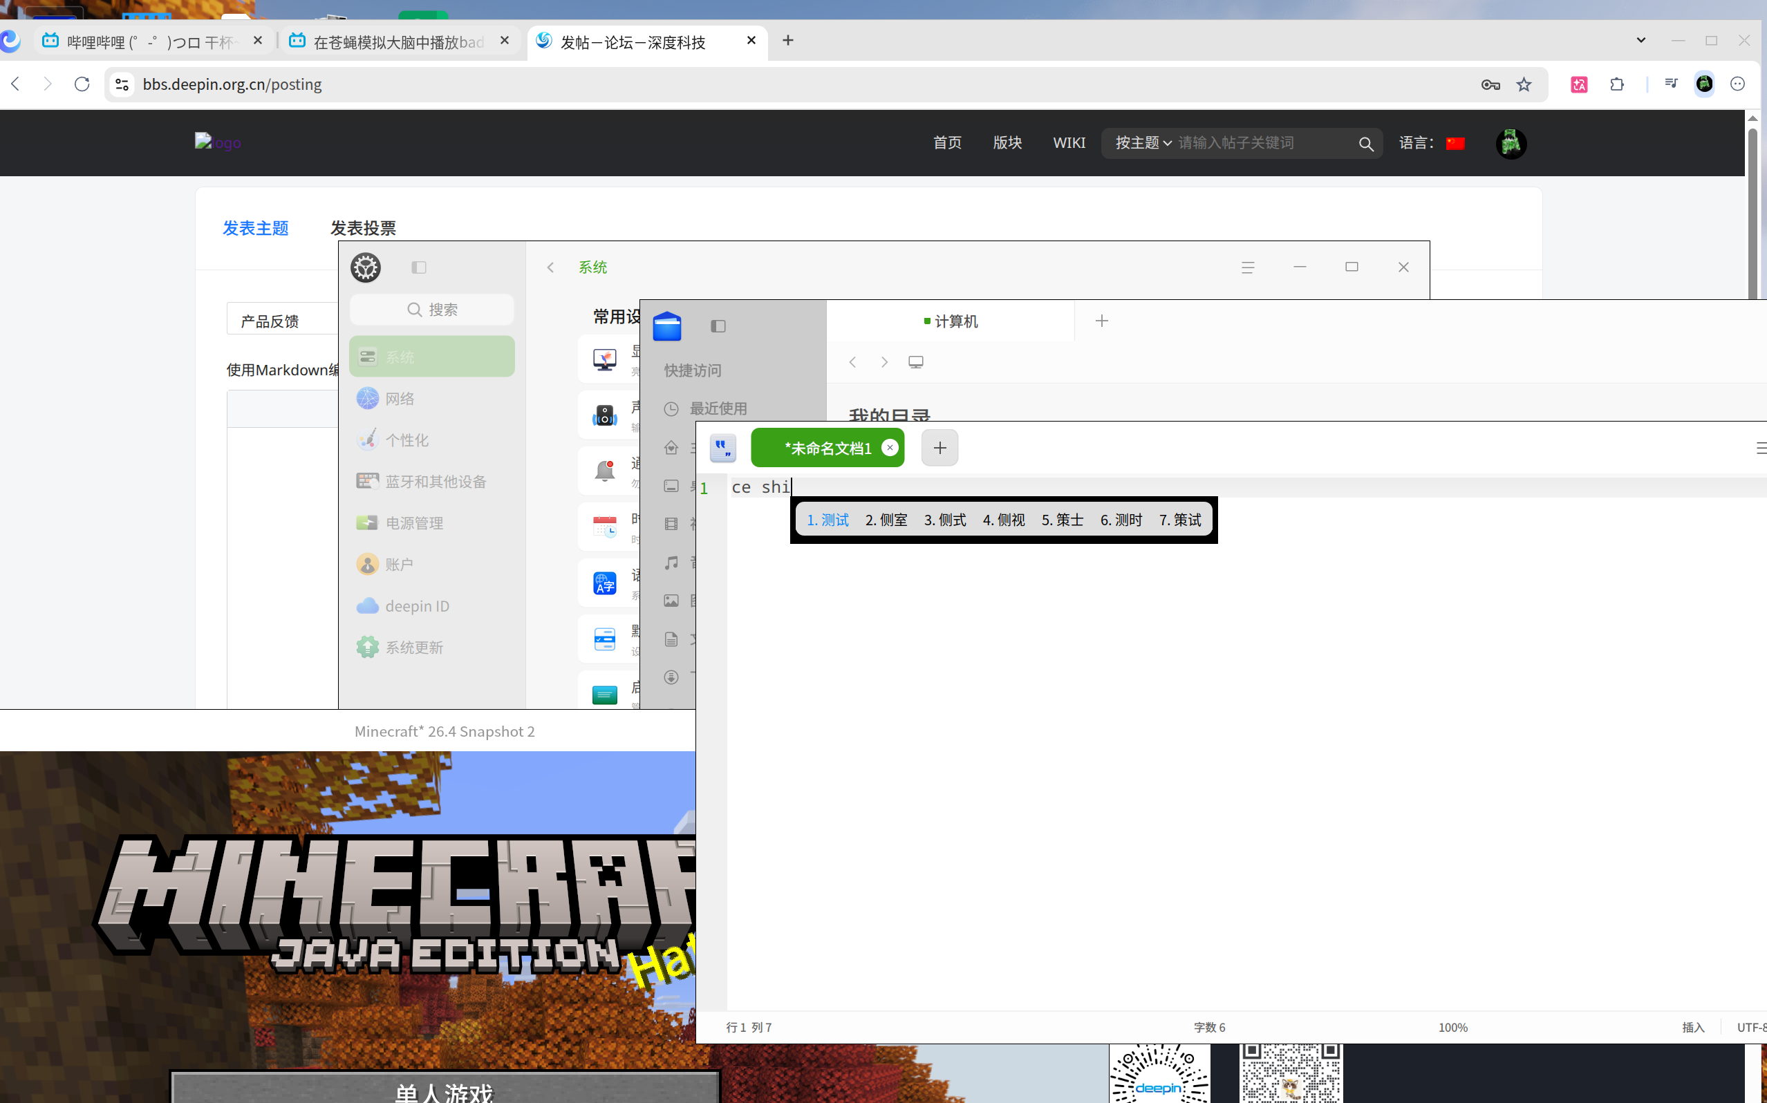Open the WIKI forum link
Screen dimensions: 1767x1103
pos(1069,143)
